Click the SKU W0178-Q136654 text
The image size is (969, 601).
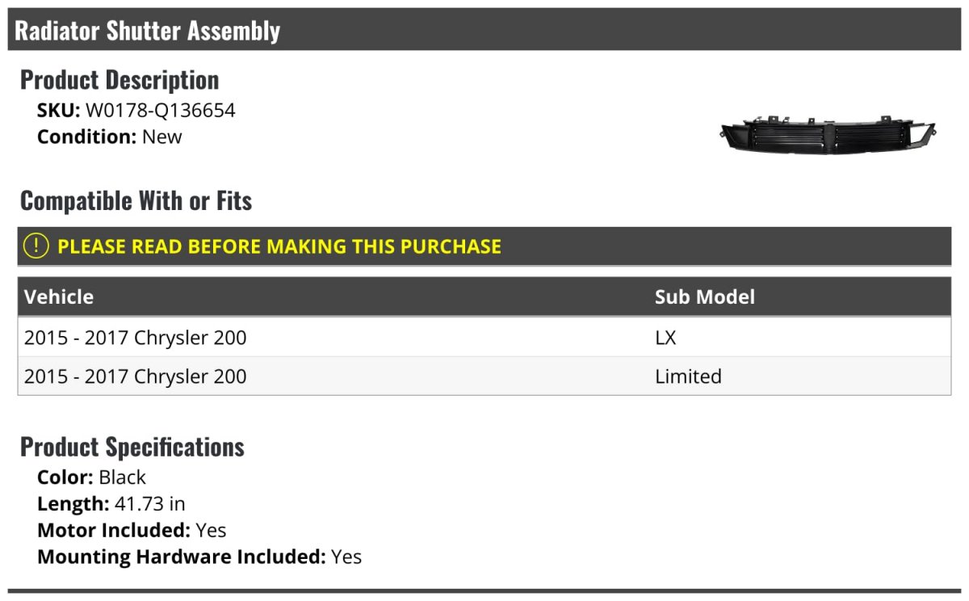[160, 111]
